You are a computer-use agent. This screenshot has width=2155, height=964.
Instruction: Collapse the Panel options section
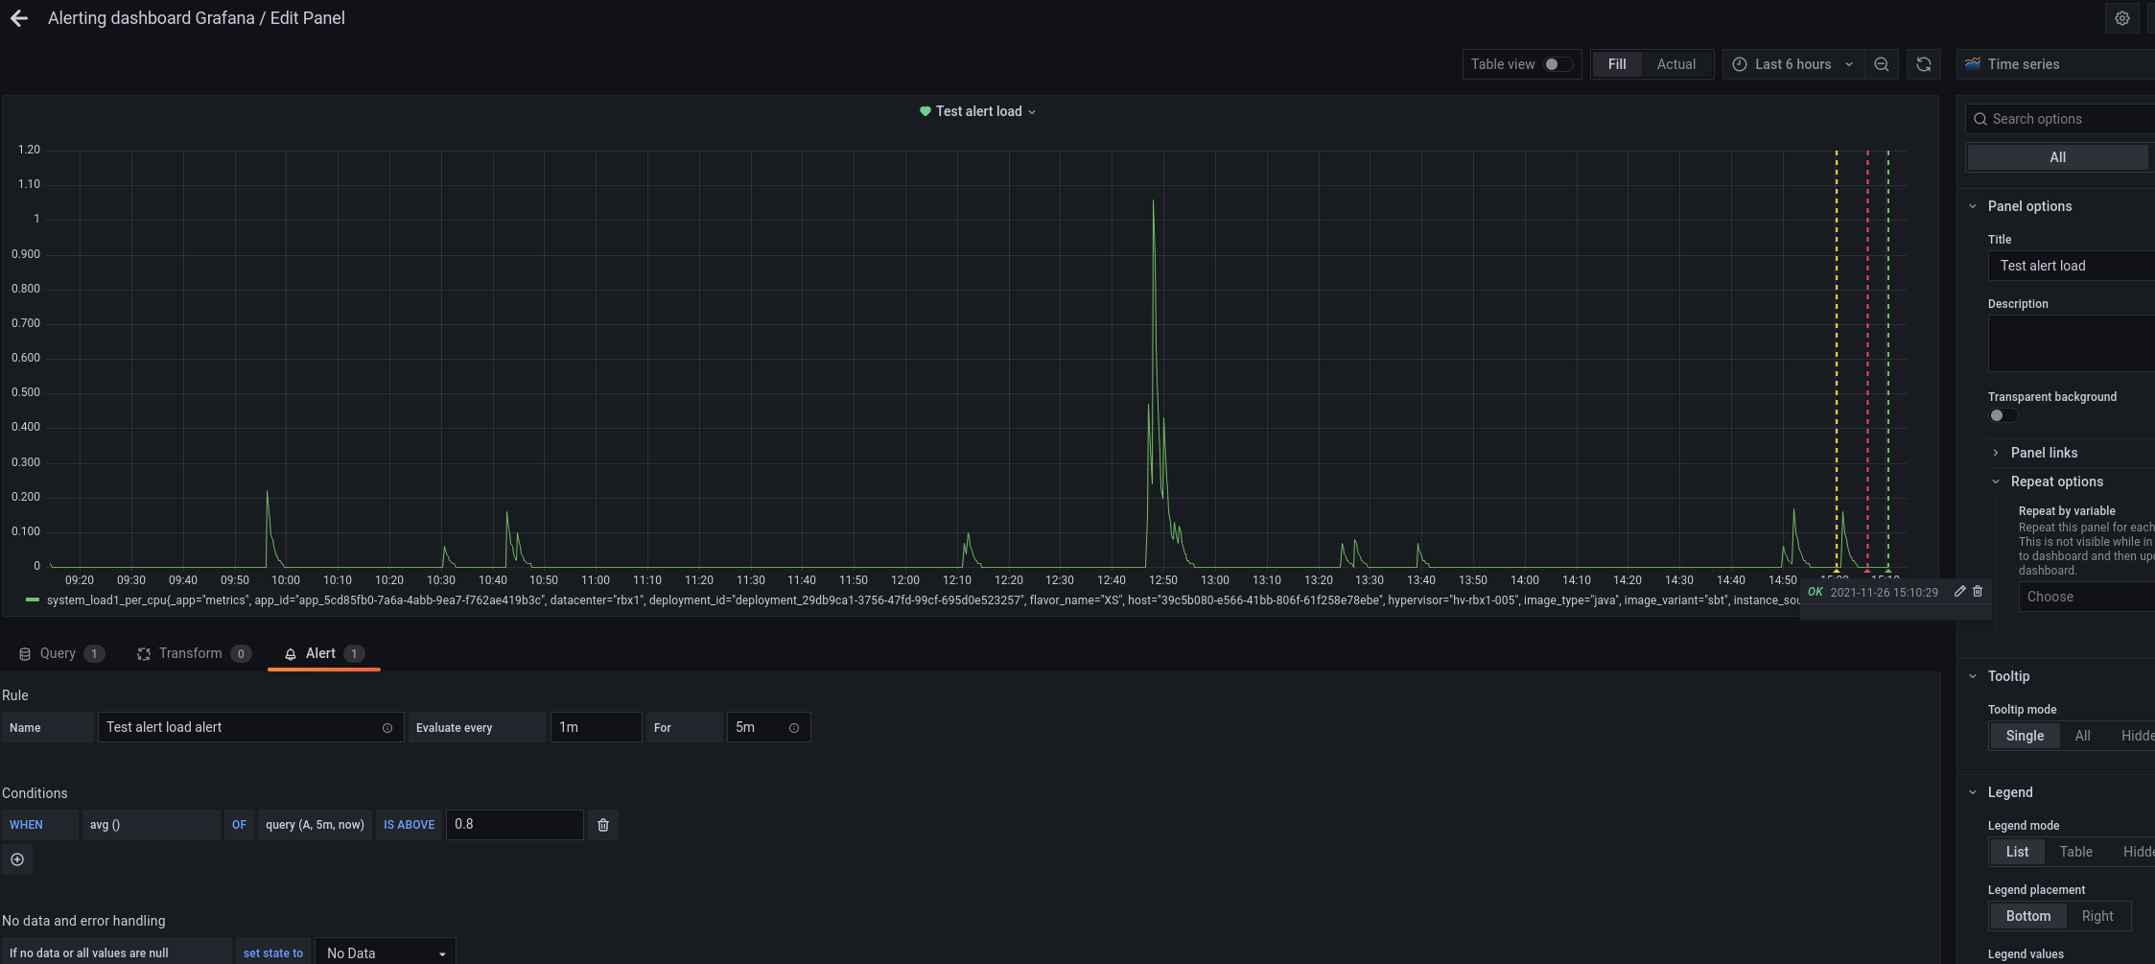click(x=2029, y=206)
